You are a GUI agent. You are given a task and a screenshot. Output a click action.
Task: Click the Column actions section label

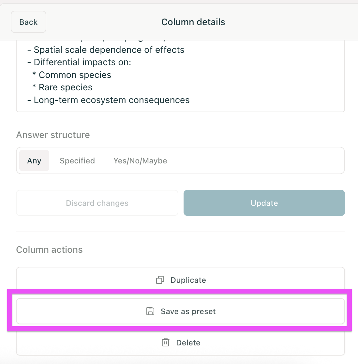tap(49, 250)
